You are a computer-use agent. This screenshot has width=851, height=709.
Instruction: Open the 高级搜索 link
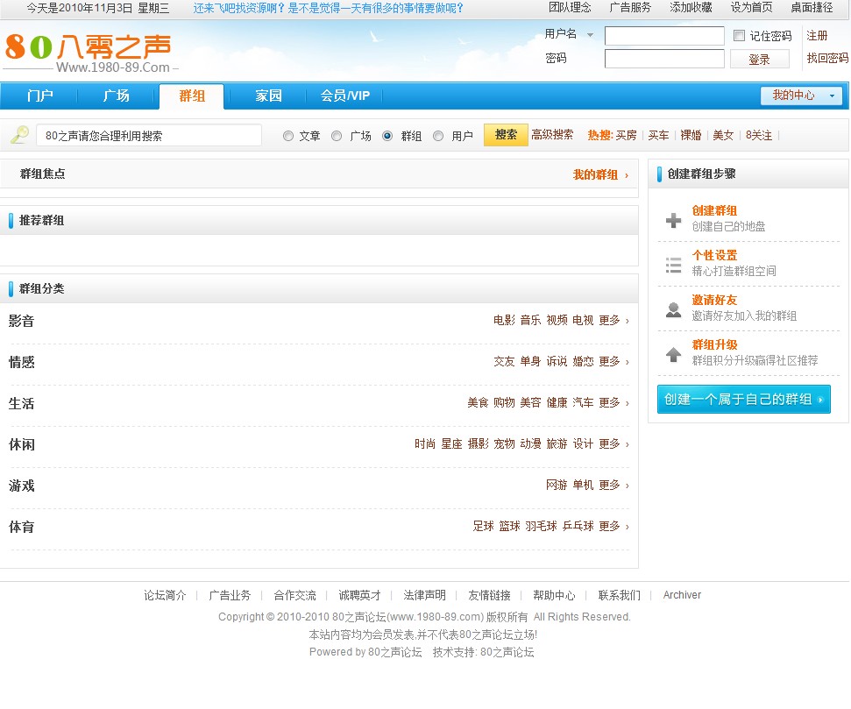pos(552,135)
